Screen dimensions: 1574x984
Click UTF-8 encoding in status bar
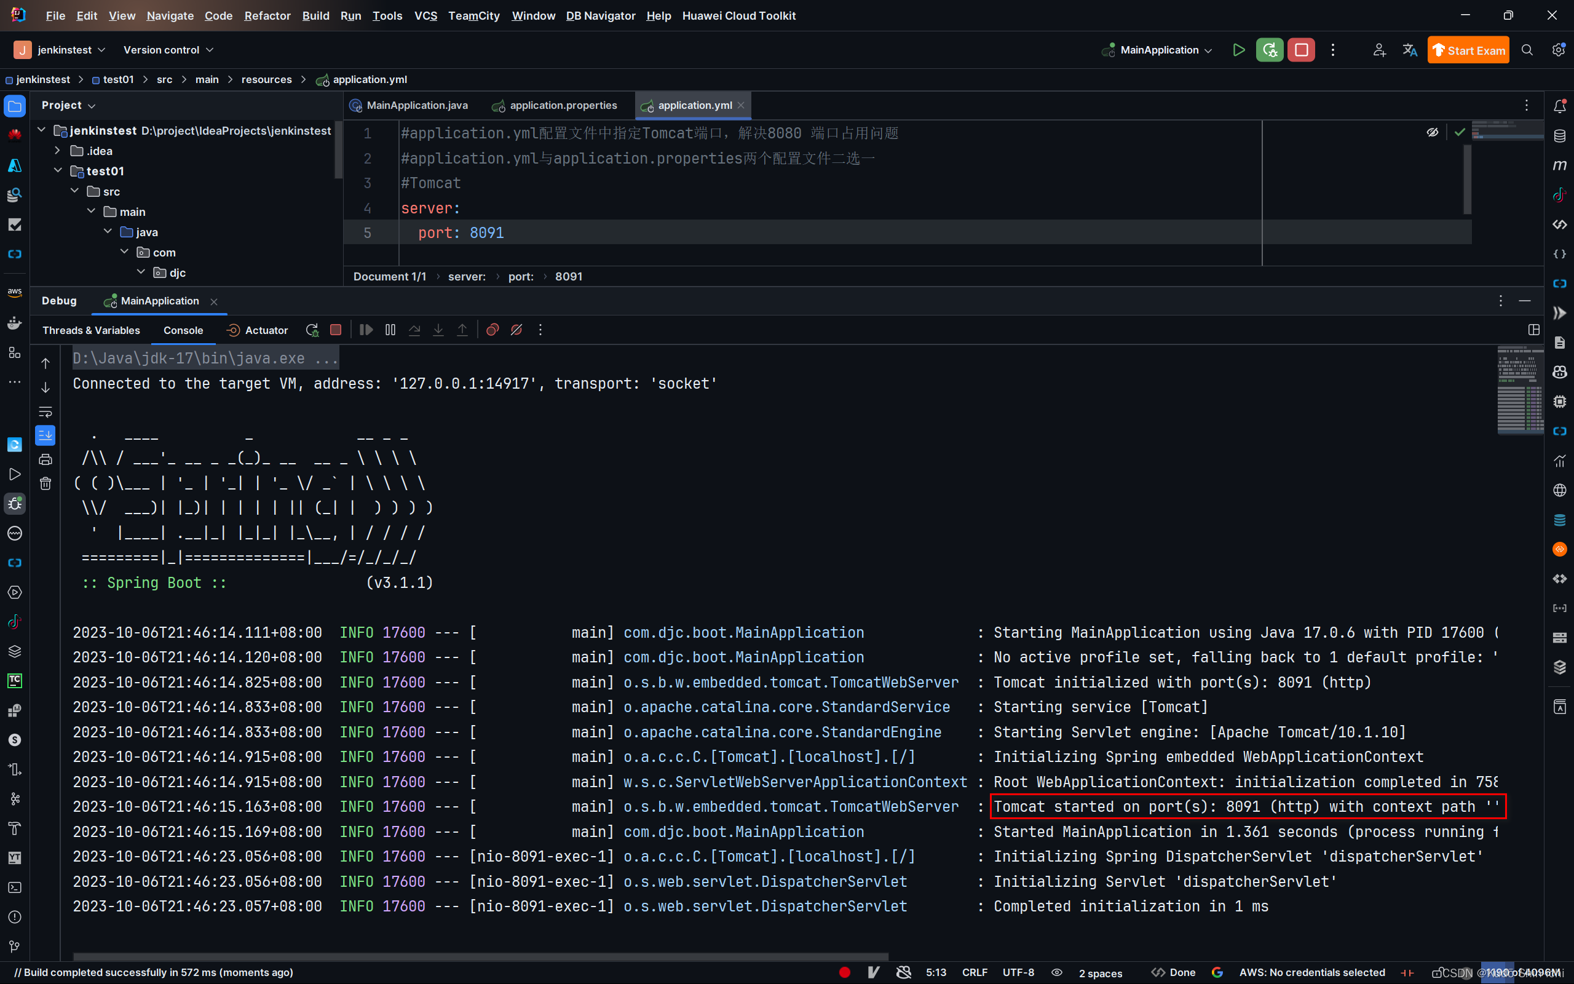click(x=1018, y=972)
